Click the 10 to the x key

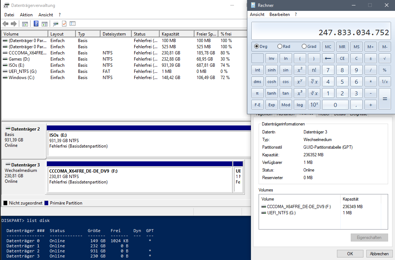314,105
